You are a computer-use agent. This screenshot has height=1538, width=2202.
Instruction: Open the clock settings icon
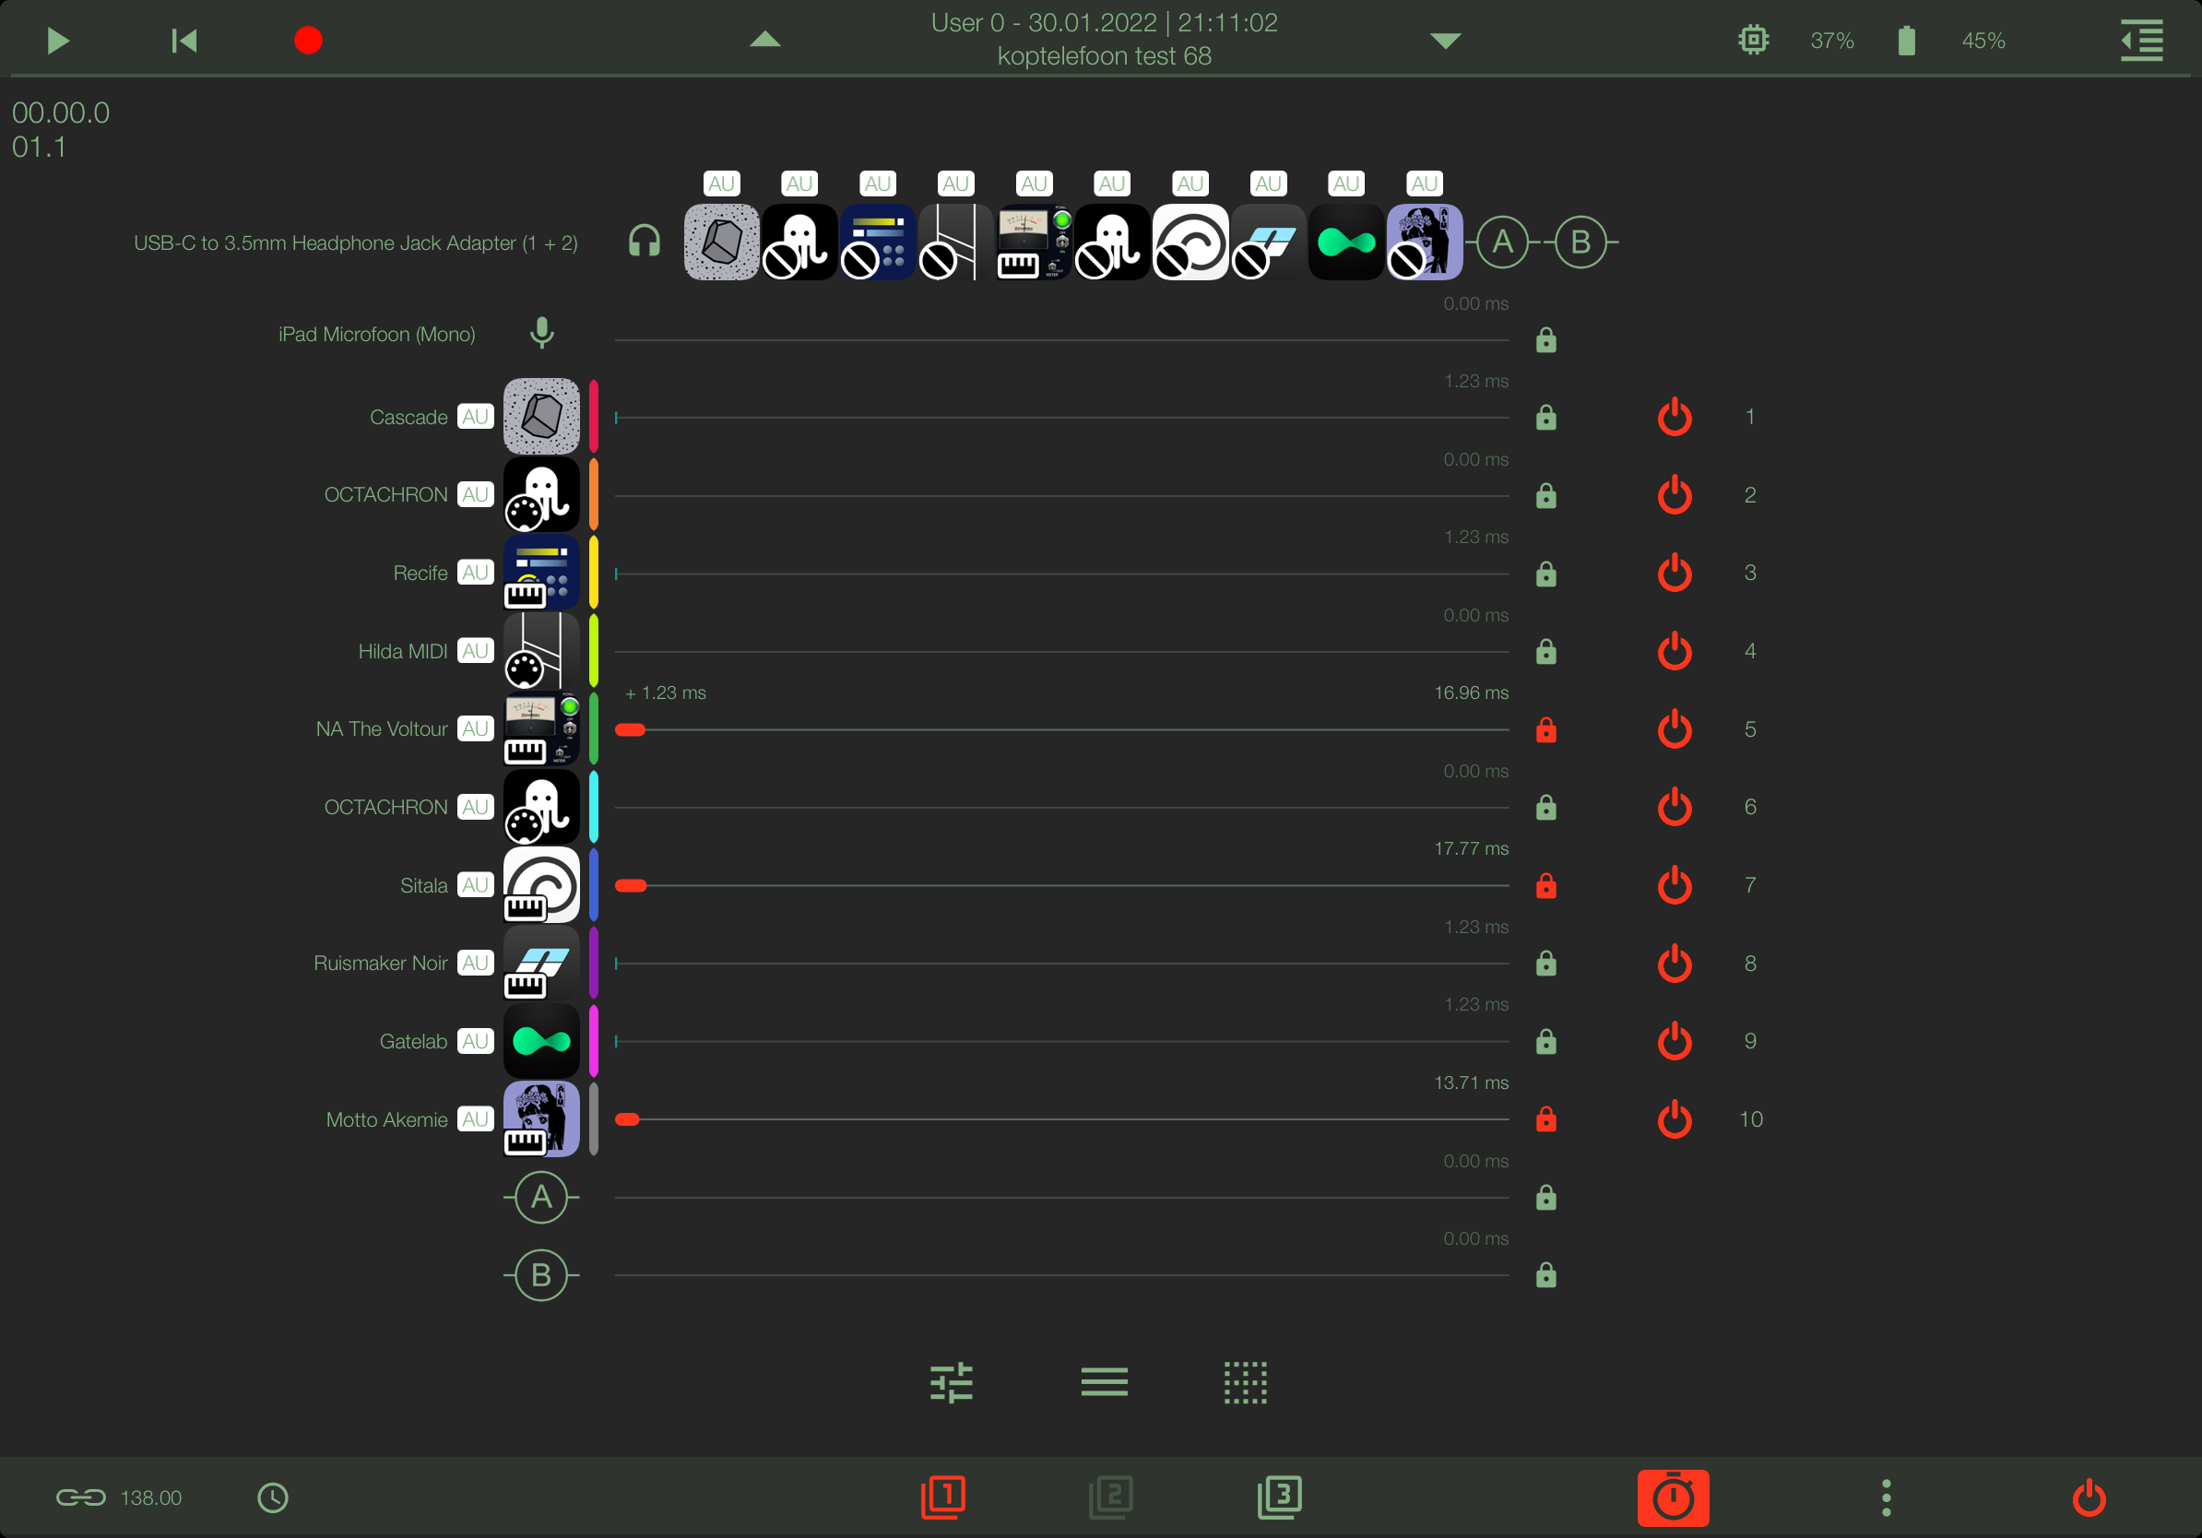(273, 1497)
